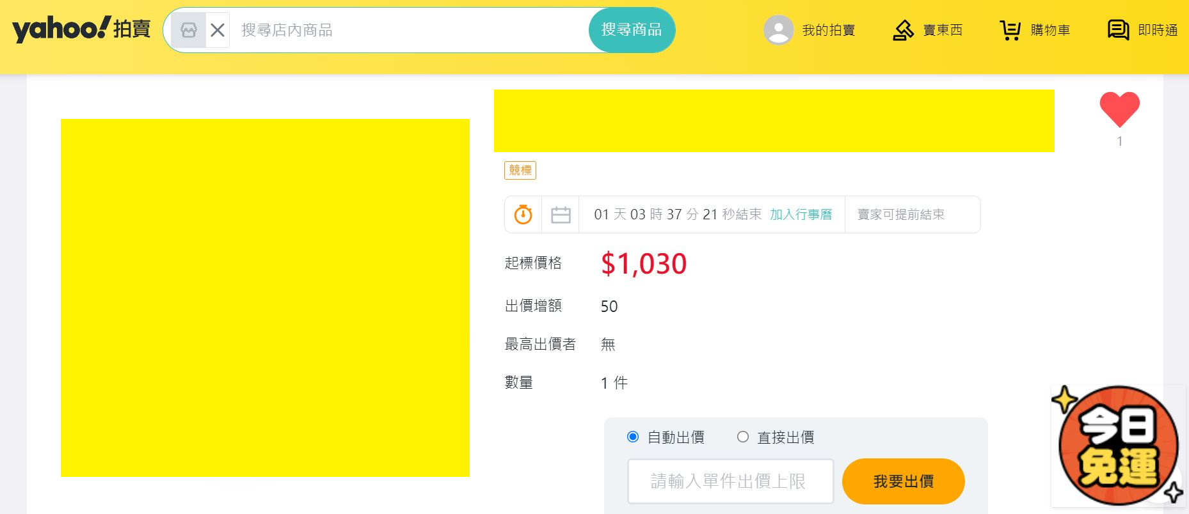This screenshot has height=514, width=1189.
Task: Click the chat messenger icon
Action: pyautogui.click(x=1118, y=30)
